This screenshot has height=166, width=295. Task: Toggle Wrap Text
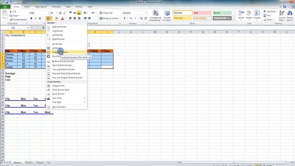tap(106, 13)
